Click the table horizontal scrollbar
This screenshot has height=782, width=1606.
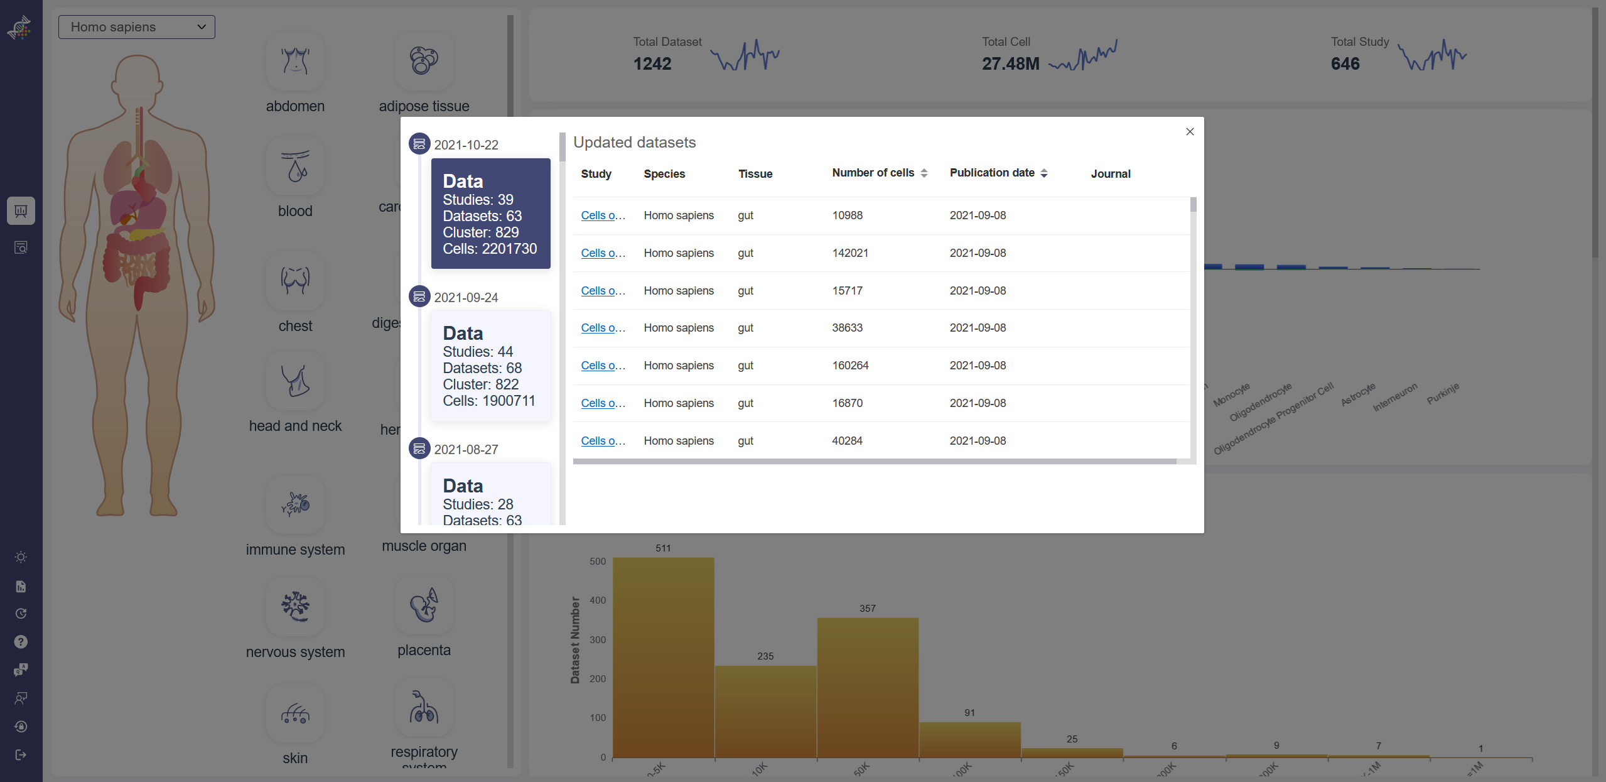[874, 462]
